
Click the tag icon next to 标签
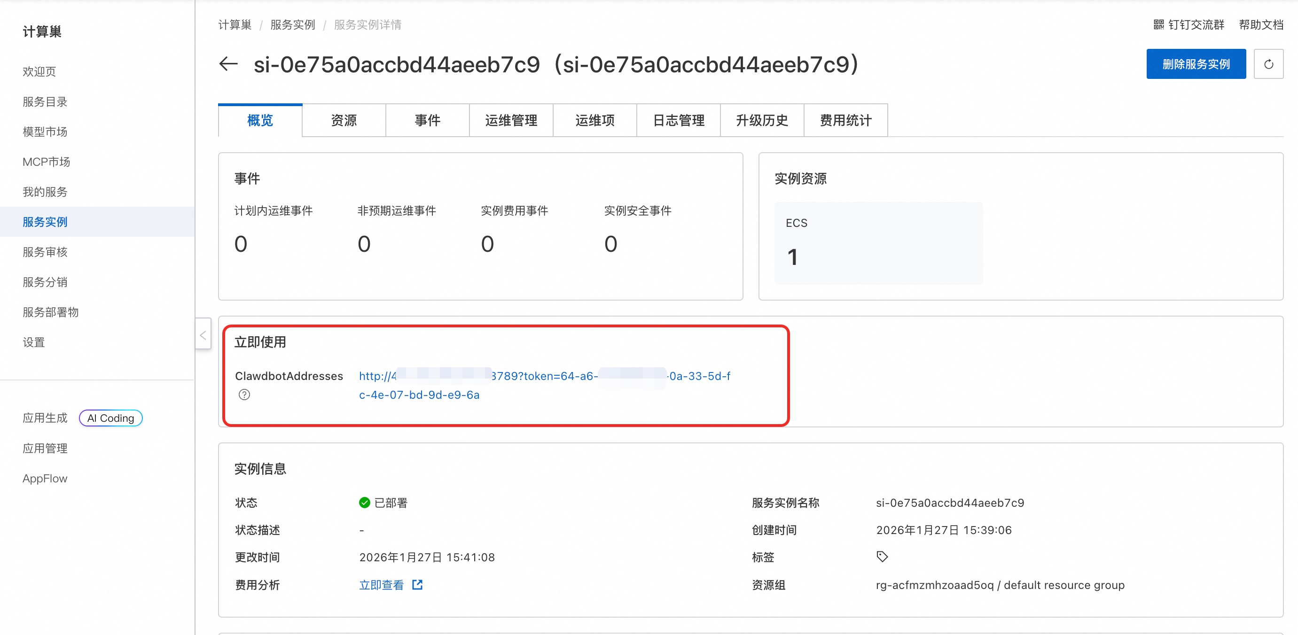pyautogui.click(x=882, y=557)
